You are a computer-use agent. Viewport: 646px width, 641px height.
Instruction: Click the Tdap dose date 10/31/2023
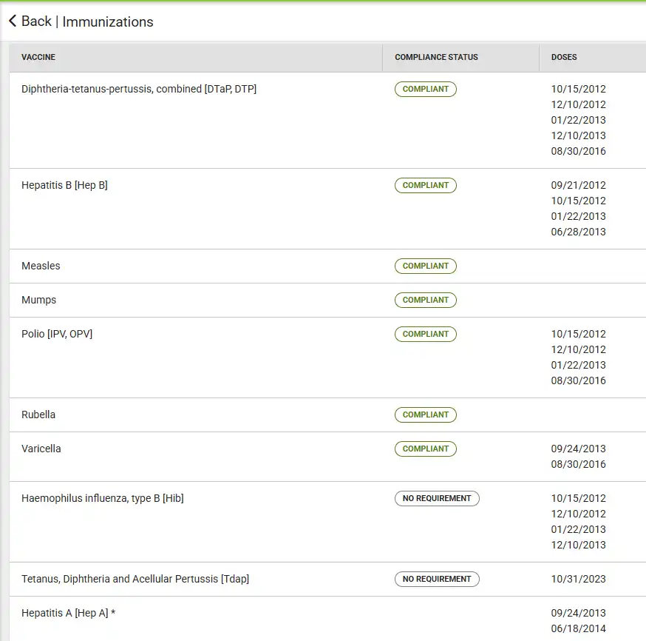point(578,579)
